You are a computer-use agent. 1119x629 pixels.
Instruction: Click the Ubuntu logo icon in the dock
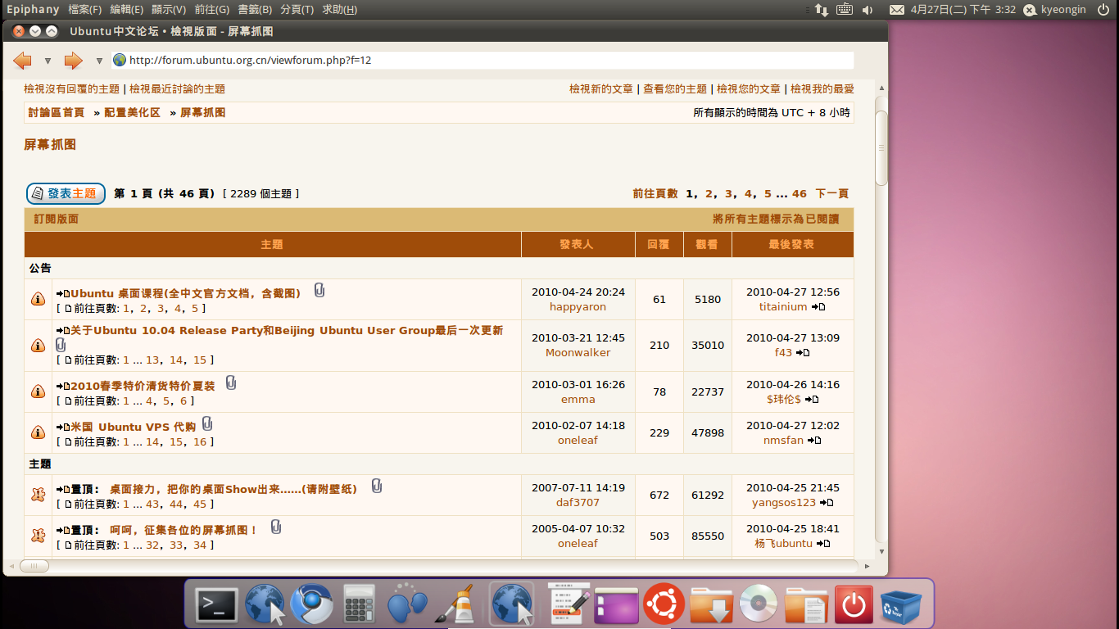coord(663,605)
